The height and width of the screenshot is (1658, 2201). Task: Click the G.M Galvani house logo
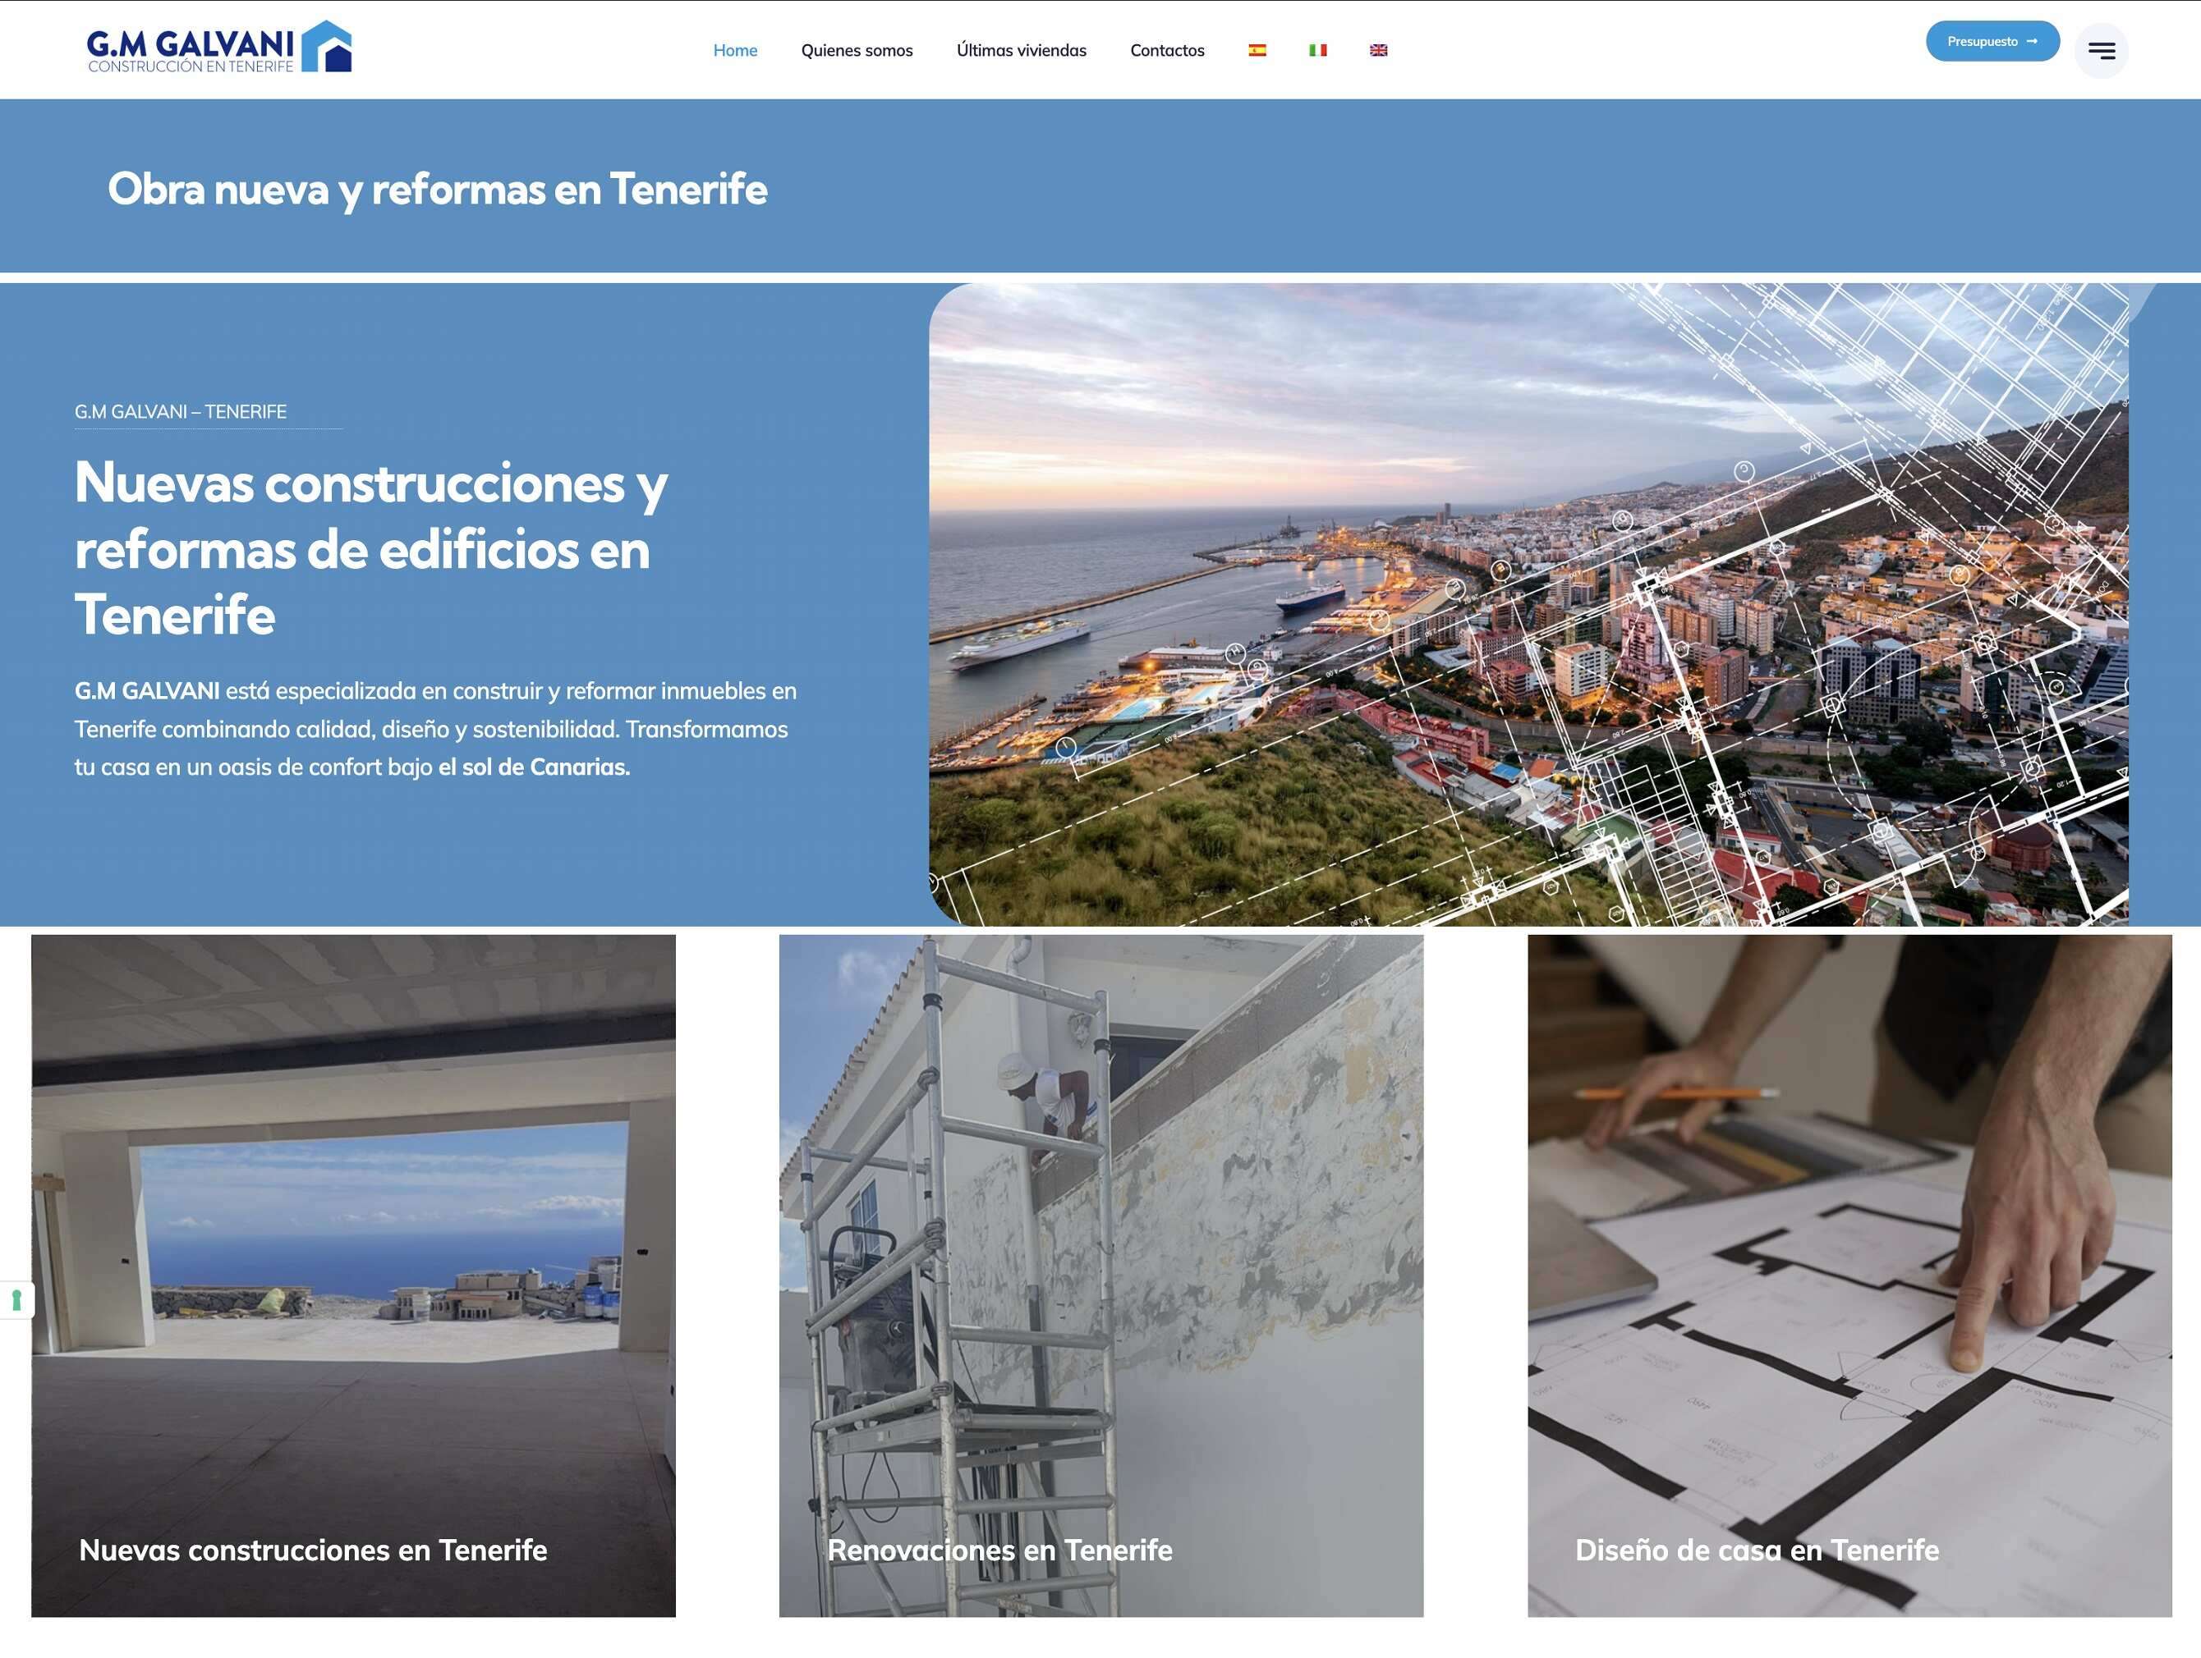(219, 47)
